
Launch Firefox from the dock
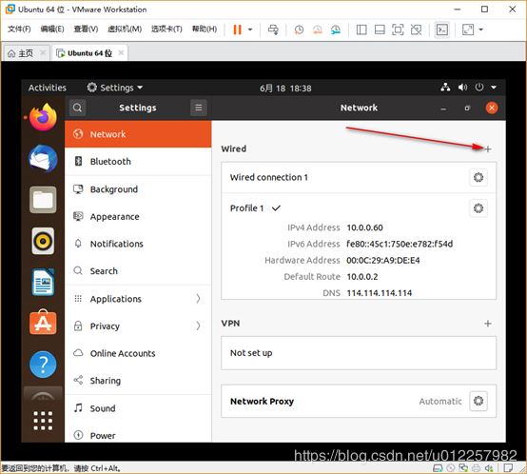(43, 117)
